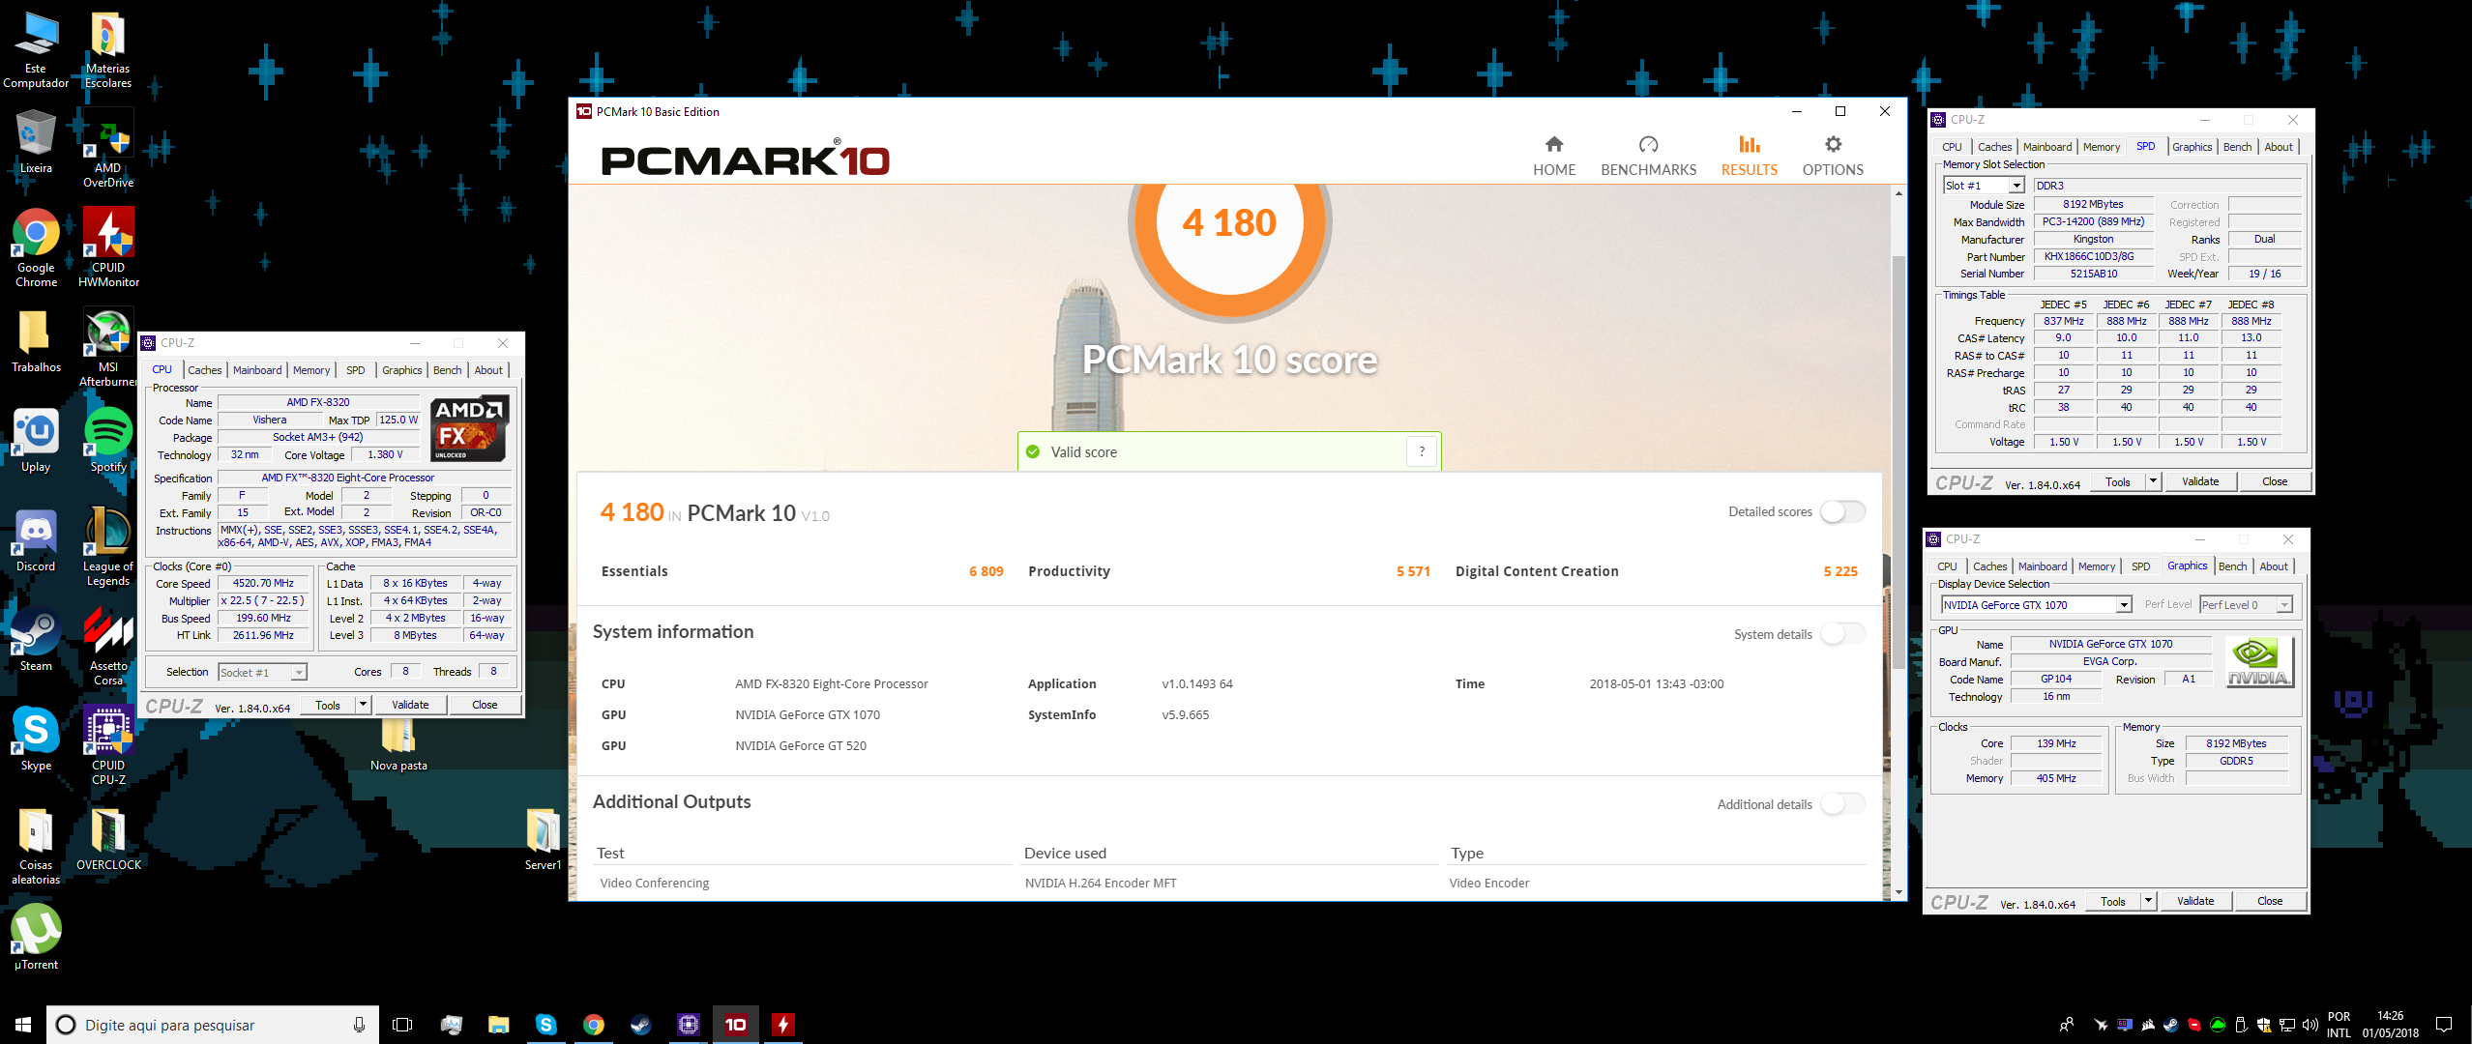This screenshot has height=1044, width=2472.
Task: Go to BENCHMARKS in PCMark 10
Action: pyautogui.click(x=1648, y=156)
